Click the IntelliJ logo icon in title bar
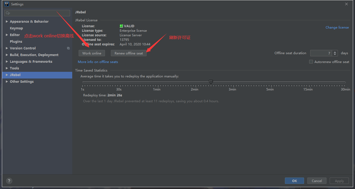Screen dimensions: 355x189 pyautogui.click(x=7, y=4)
